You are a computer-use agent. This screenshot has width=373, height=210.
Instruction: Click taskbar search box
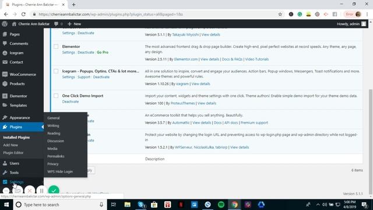coord(59,205)
